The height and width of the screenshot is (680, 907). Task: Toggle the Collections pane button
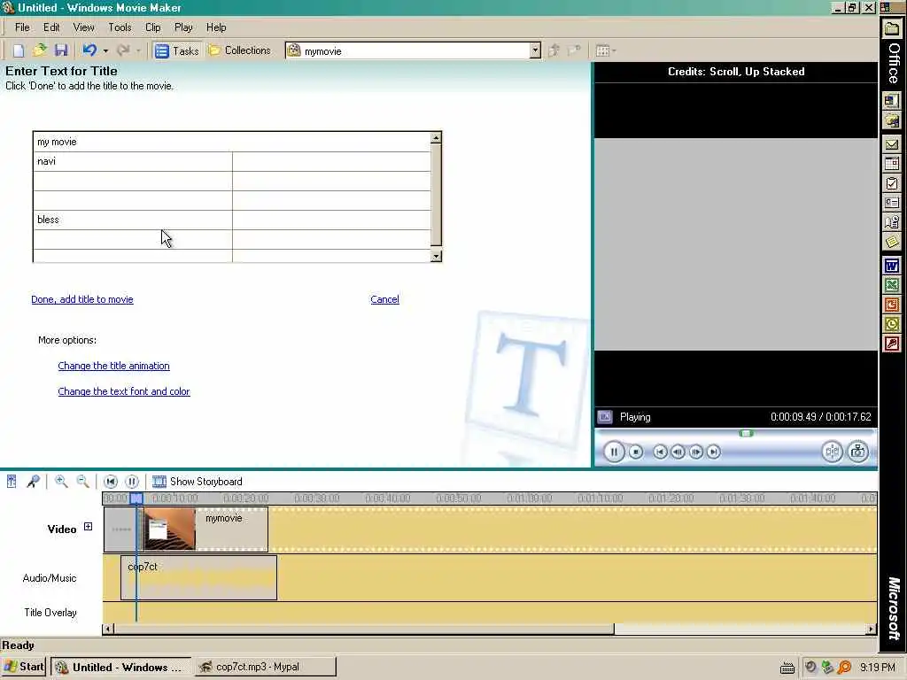click(x=239, y=50)
